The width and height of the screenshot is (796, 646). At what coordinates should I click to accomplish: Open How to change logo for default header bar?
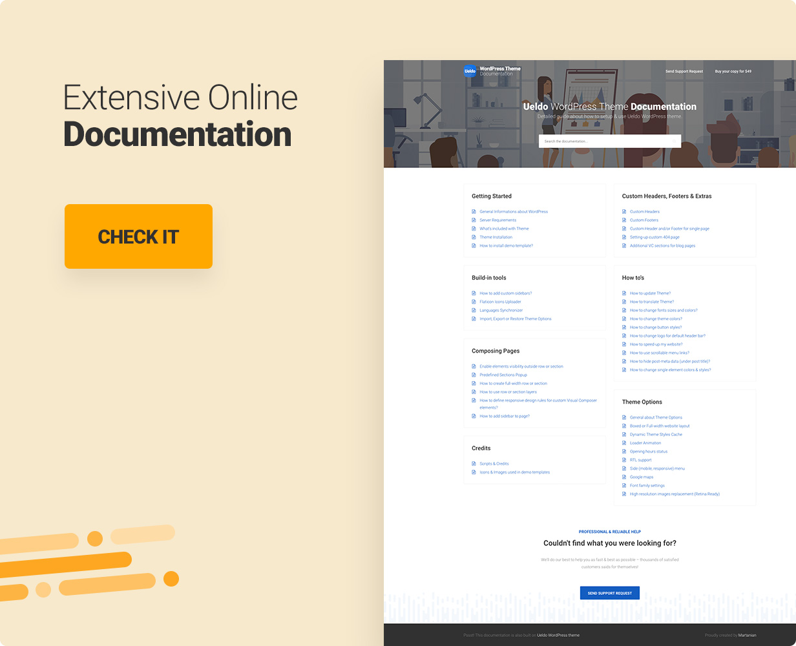pos(667,336)
